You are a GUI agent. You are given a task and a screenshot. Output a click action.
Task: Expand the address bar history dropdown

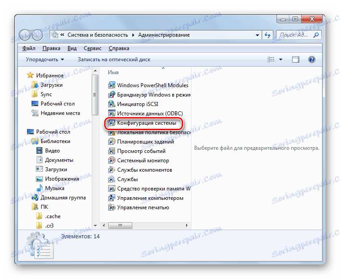[x=257, y=35]
